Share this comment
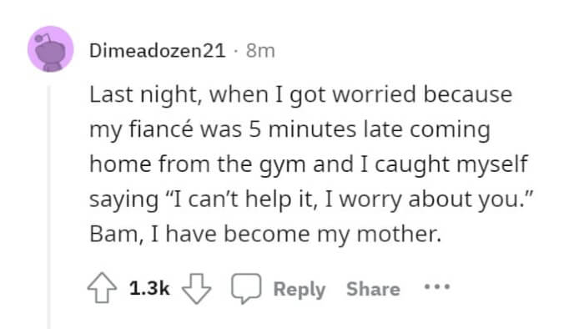The image size is (584, 329). click(373, 289)
